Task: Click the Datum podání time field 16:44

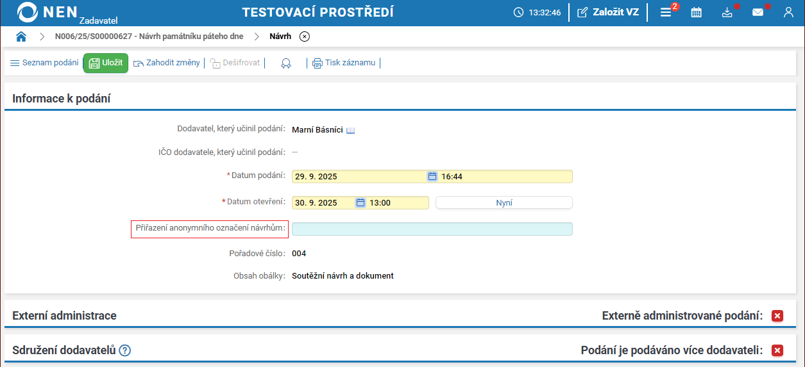Action: pos(506,177)
